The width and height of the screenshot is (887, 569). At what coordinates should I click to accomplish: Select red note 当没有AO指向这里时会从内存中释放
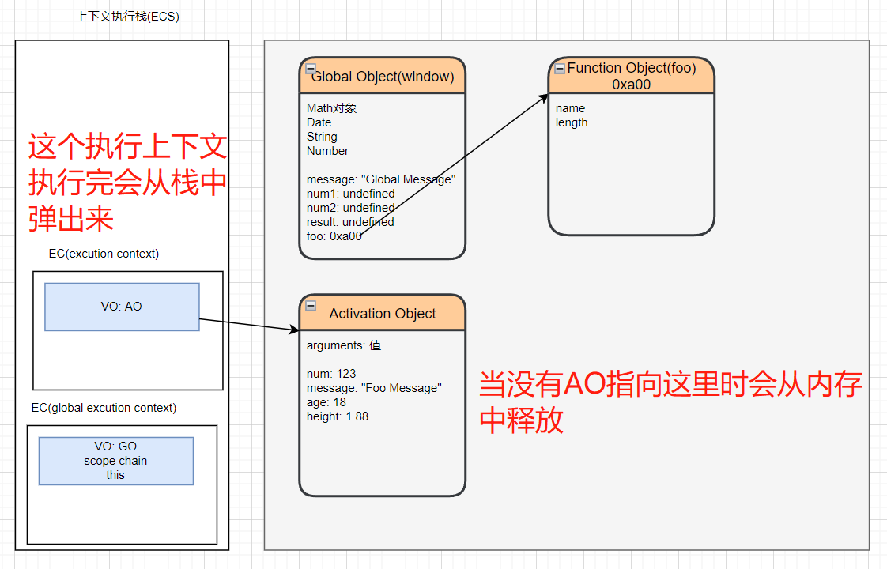pyautogui.click(x=670, y=402)
